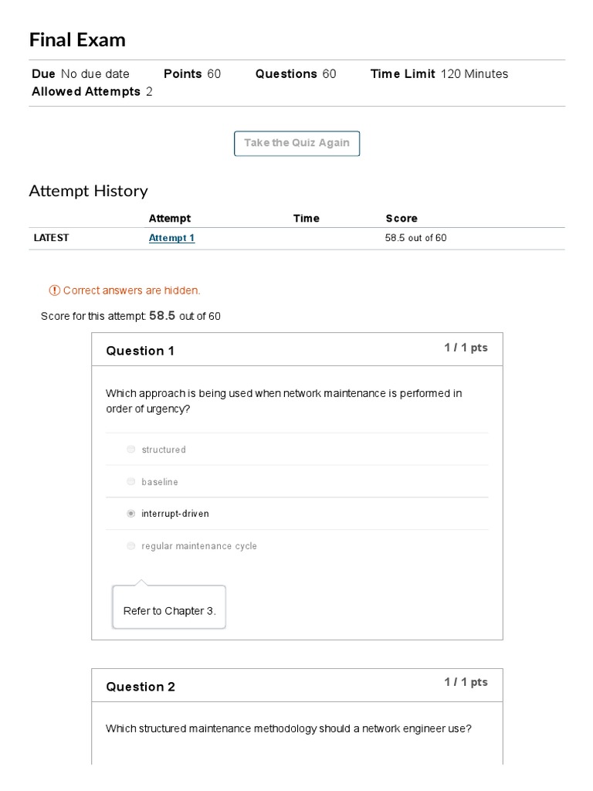
Task: Click the 'Allowed Attempts 2' info
Action: (x=92, y=92)
